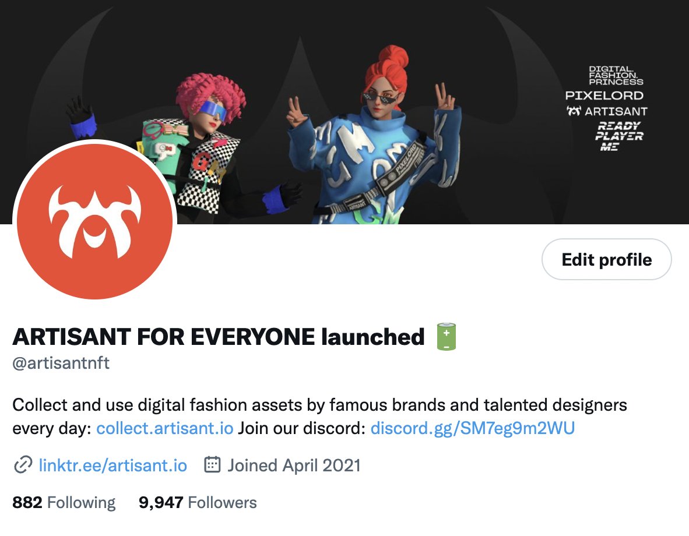Click the PIXELORD logo text in banner
Screen dimensions: 689x536
[x=604, y=96]
